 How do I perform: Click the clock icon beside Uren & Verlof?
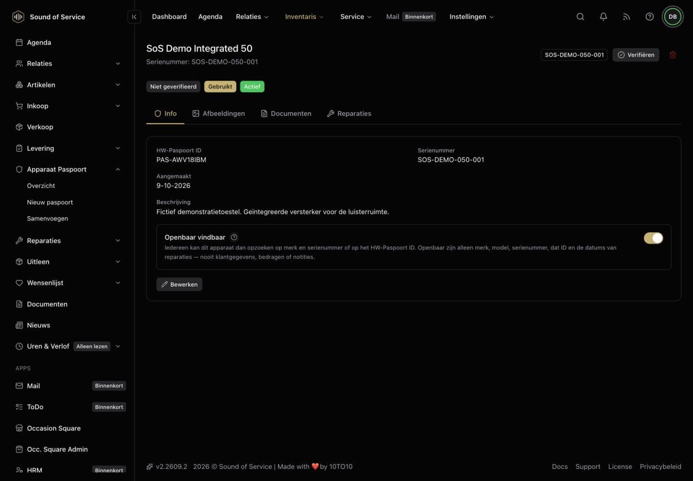(19, 346)
